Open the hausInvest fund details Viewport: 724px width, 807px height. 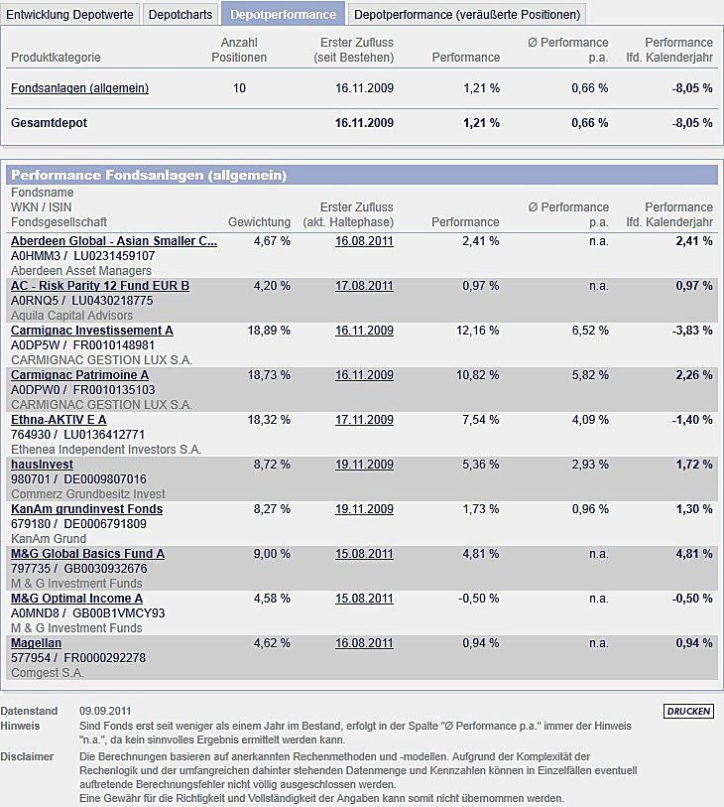43,465
